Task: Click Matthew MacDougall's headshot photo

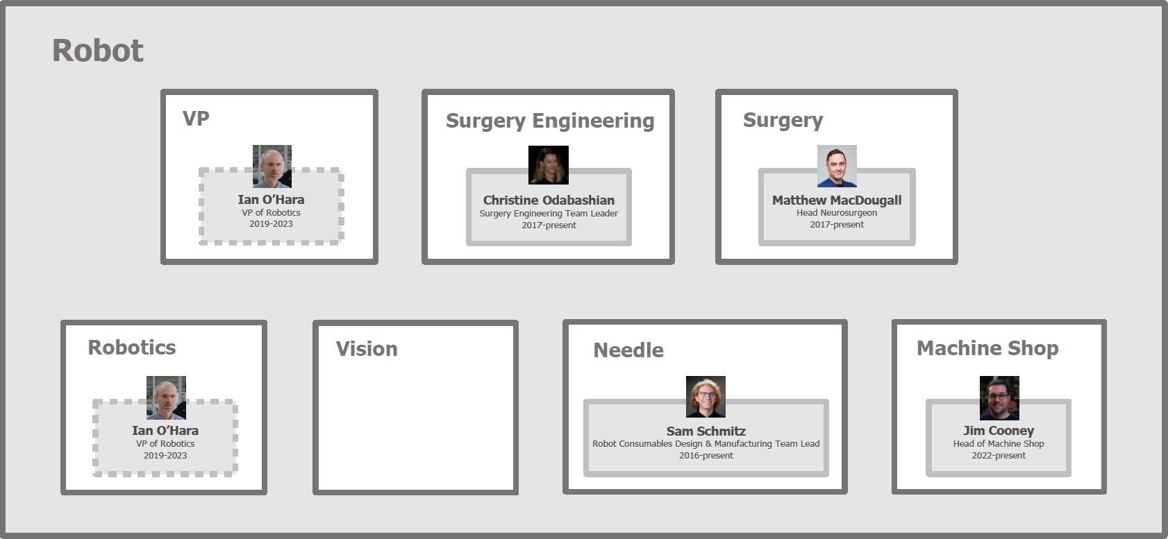Action: coord(837,166)
